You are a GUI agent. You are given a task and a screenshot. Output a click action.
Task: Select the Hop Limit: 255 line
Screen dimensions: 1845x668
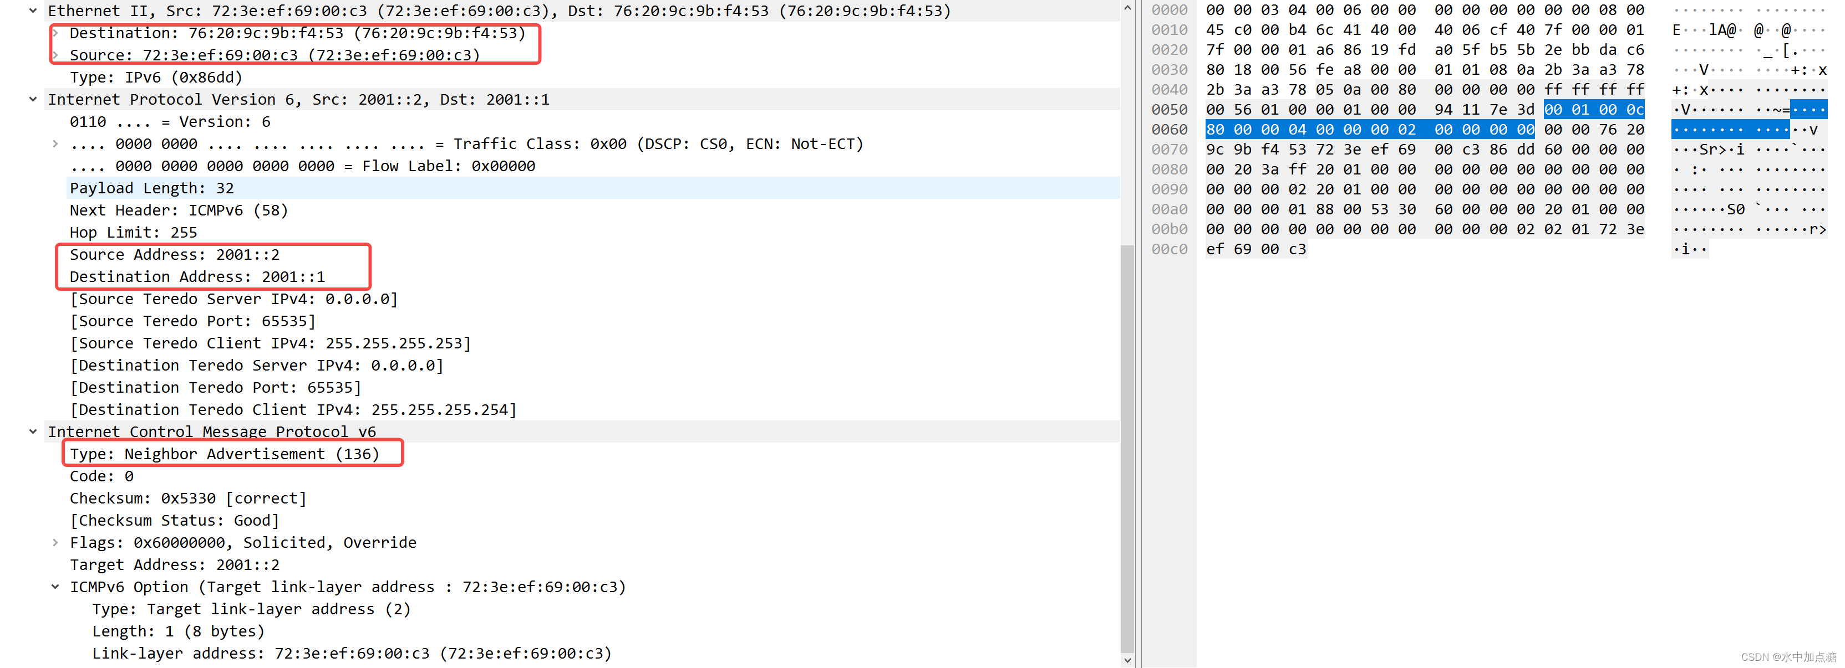pos(133,233)
